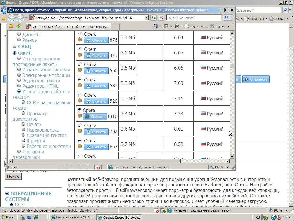
Task: Click the RU language indicator in tray
Action: coord(258,218)
